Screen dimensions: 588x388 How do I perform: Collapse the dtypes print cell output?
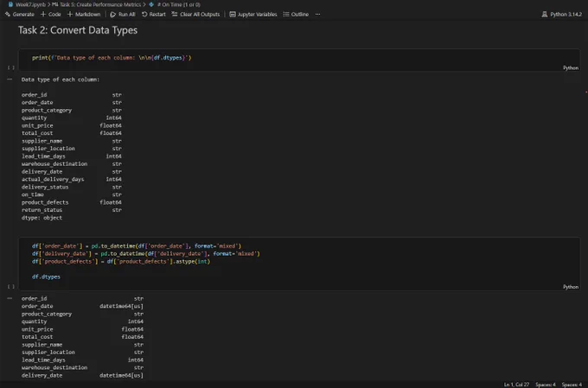[x=10, y=80]
